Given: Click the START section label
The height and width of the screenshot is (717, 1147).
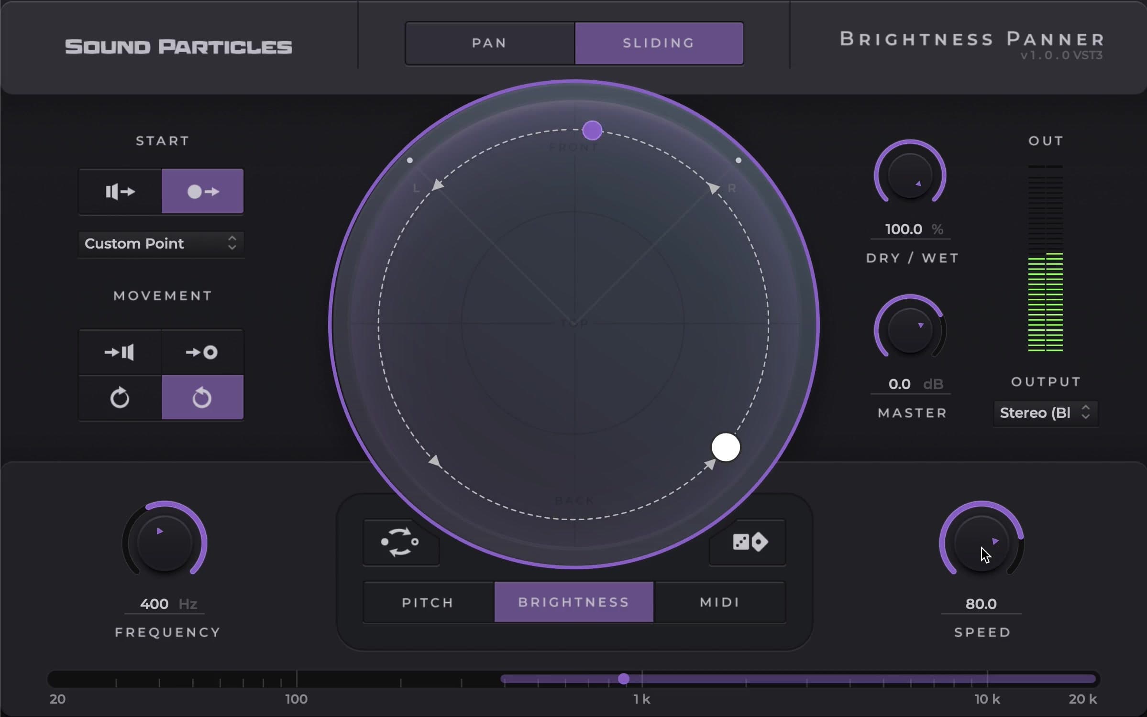Looking at the screenshot, I should [163, 141].
